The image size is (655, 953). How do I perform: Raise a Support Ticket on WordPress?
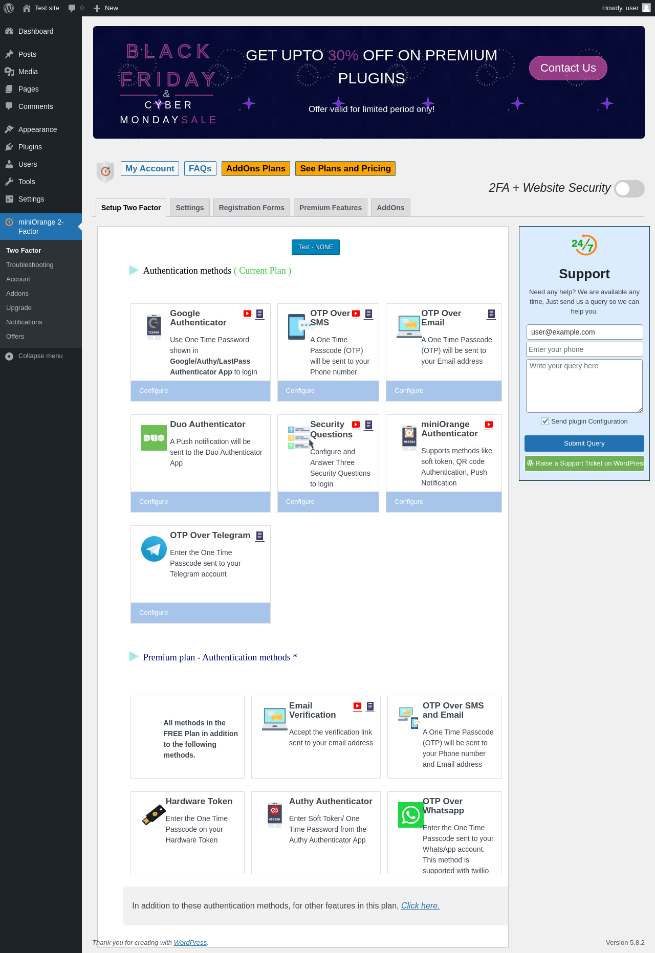point(584,463)
